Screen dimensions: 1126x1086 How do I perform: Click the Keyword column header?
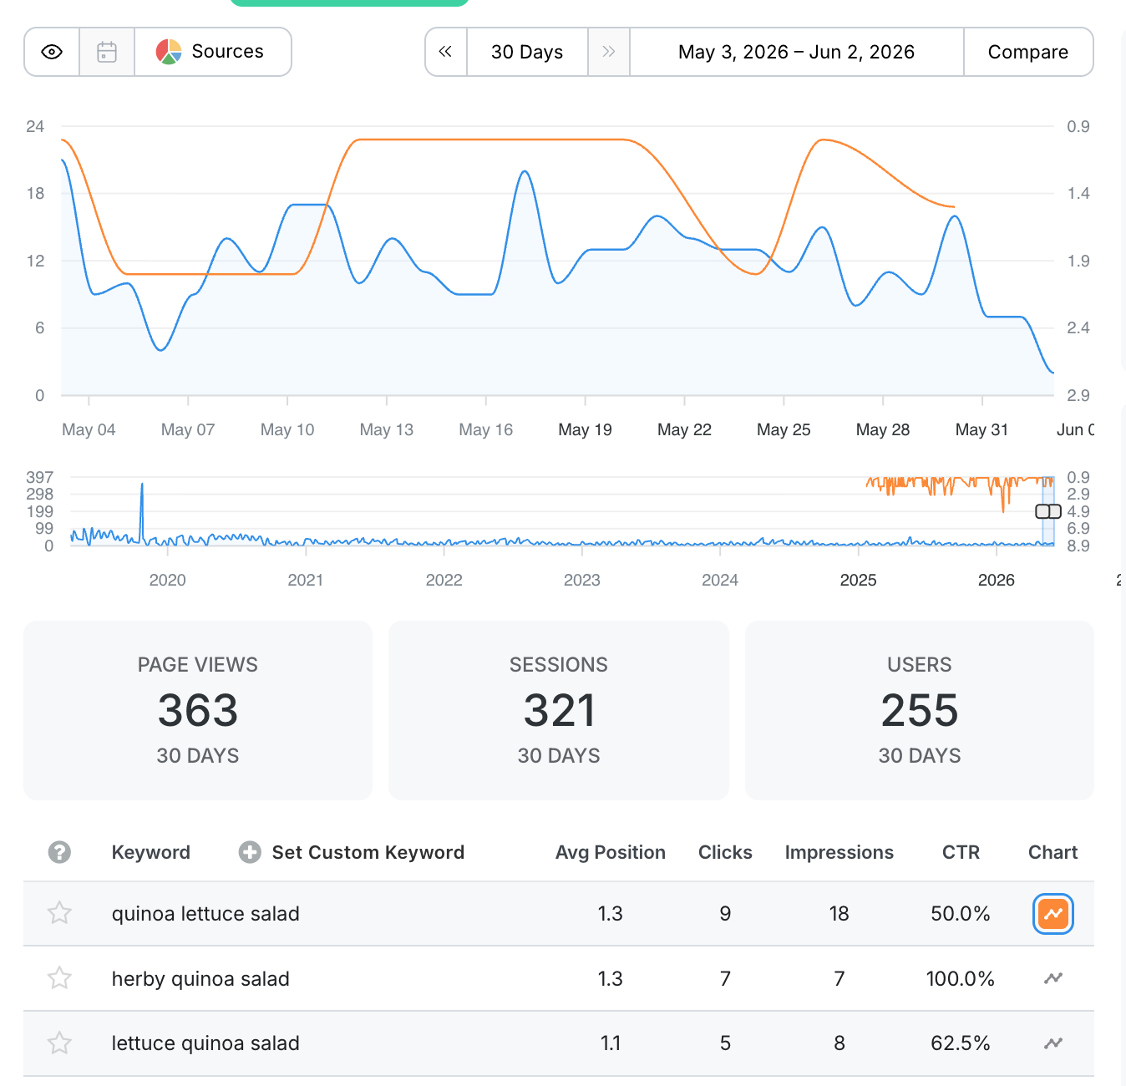(151, 852)
